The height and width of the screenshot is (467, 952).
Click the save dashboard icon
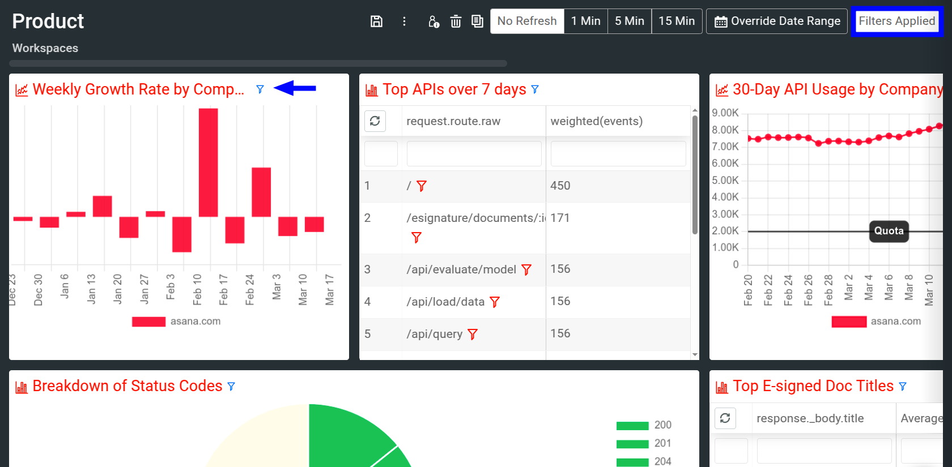[x=376, y=22]
